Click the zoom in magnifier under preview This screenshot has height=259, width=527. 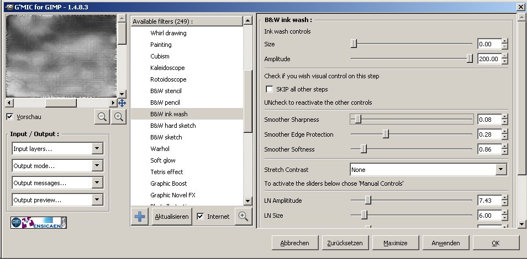118,117
